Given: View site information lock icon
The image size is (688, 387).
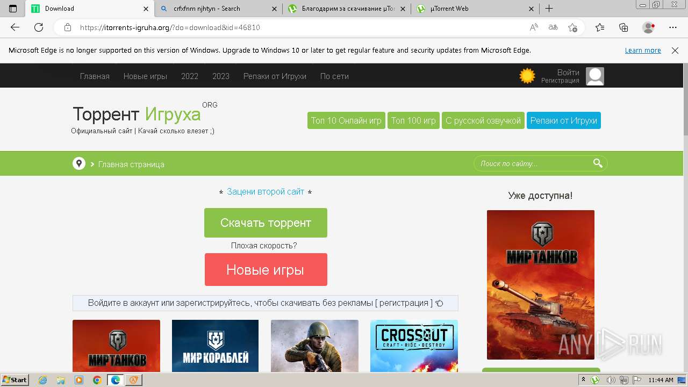Looking at the screenshot, I should pyautogui.click(x=68, y=27).
